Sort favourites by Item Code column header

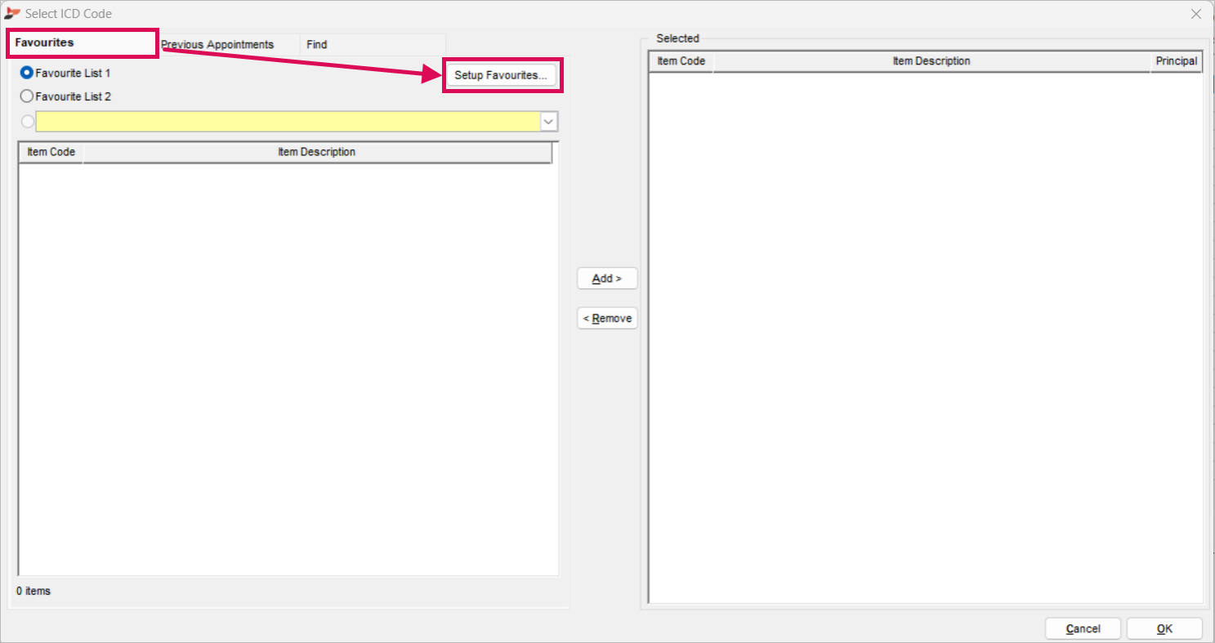[51, 152]
